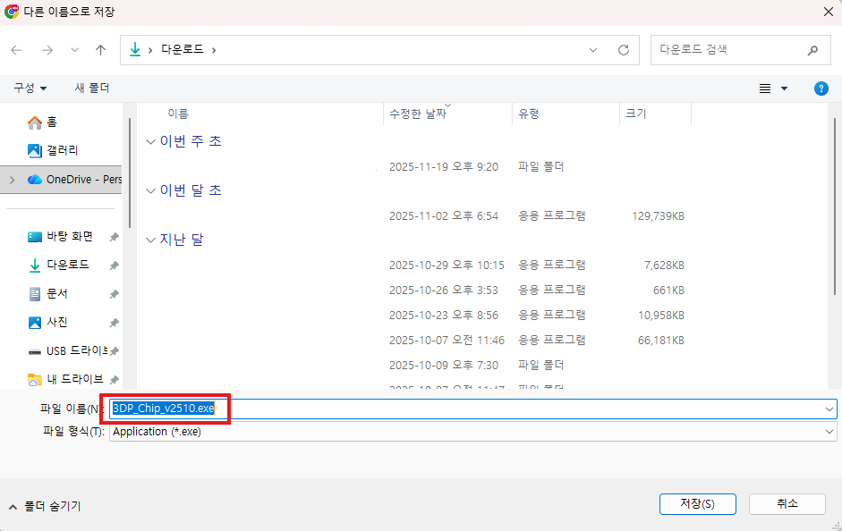Screen dimensions: 842x531
Task: Go back with the left arrow
Action: tap(16, 50)
